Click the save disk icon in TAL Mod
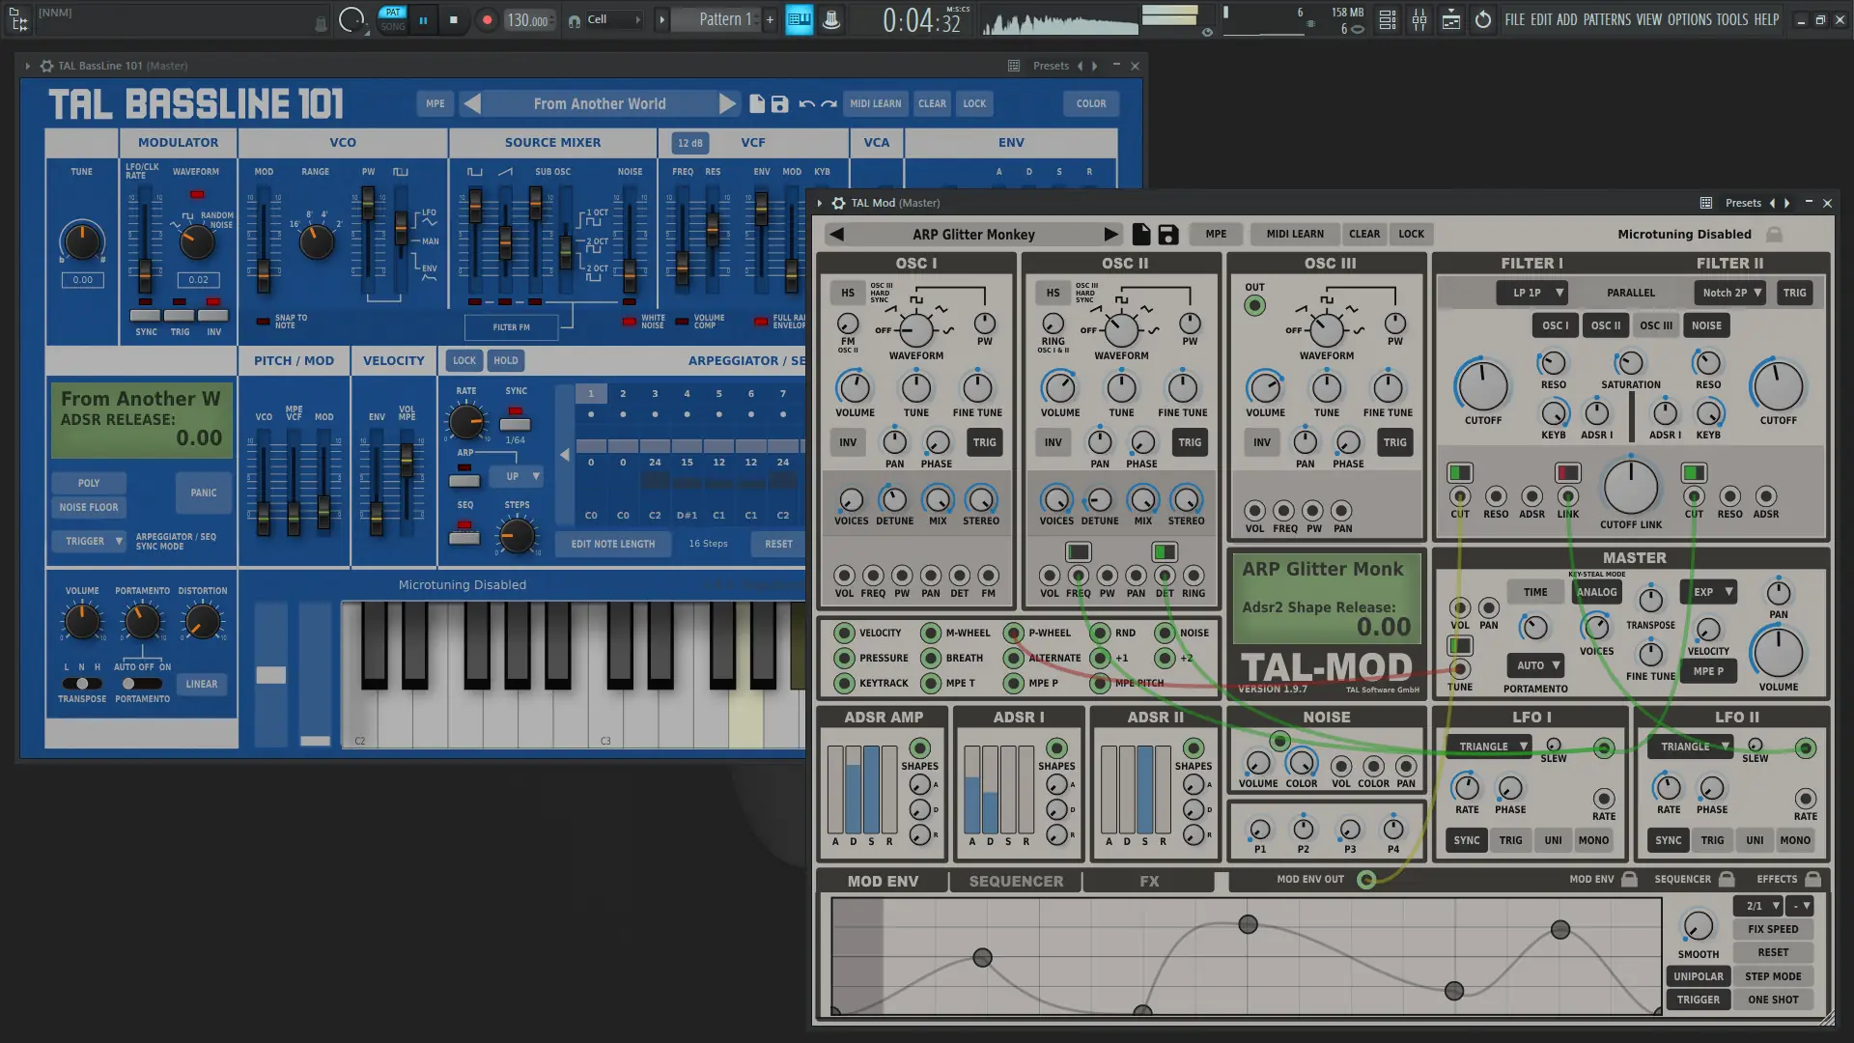Image resolution: width=1854 pixels, height=1043 pixels. coord(1167,234)
